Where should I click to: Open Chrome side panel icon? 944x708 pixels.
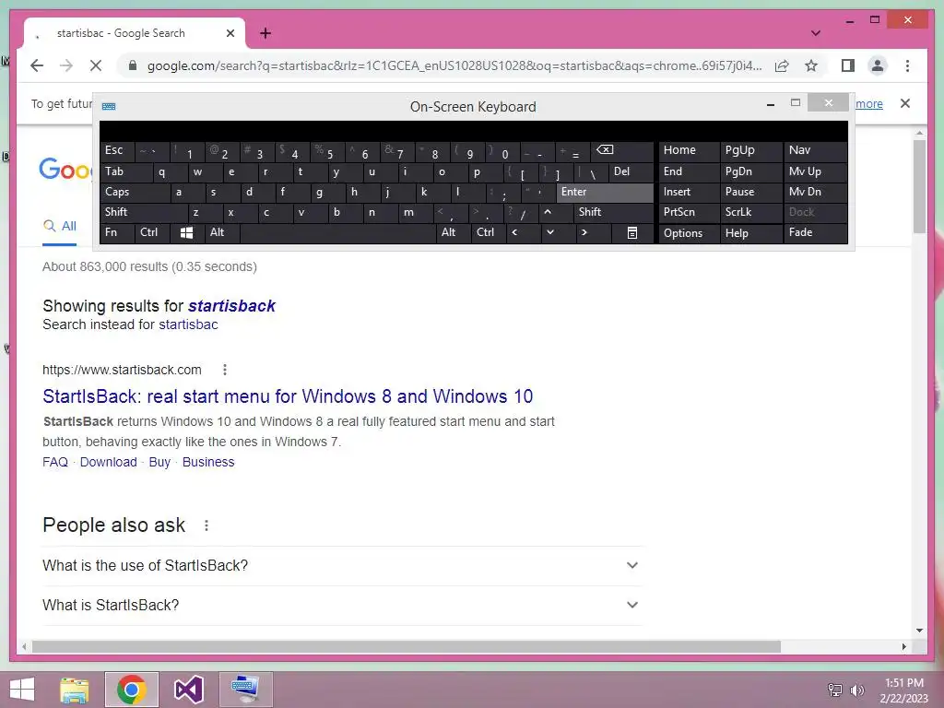848,65
